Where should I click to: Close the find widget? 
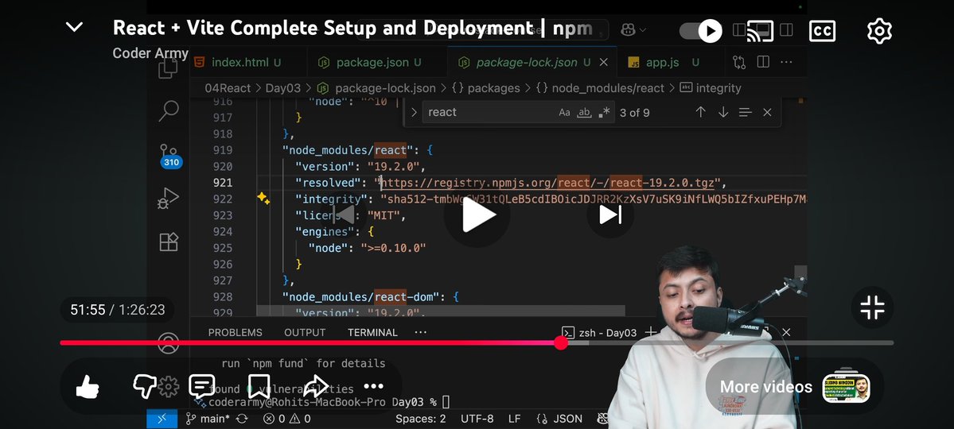click(767, 113)
